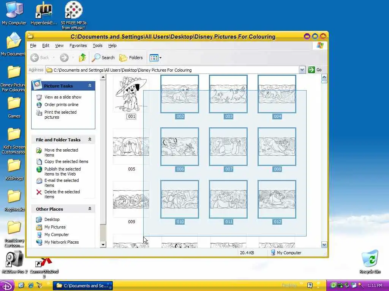Screen dimensions: 389x291
Task: Select thumbnail 011
Action: click(228, 199)
